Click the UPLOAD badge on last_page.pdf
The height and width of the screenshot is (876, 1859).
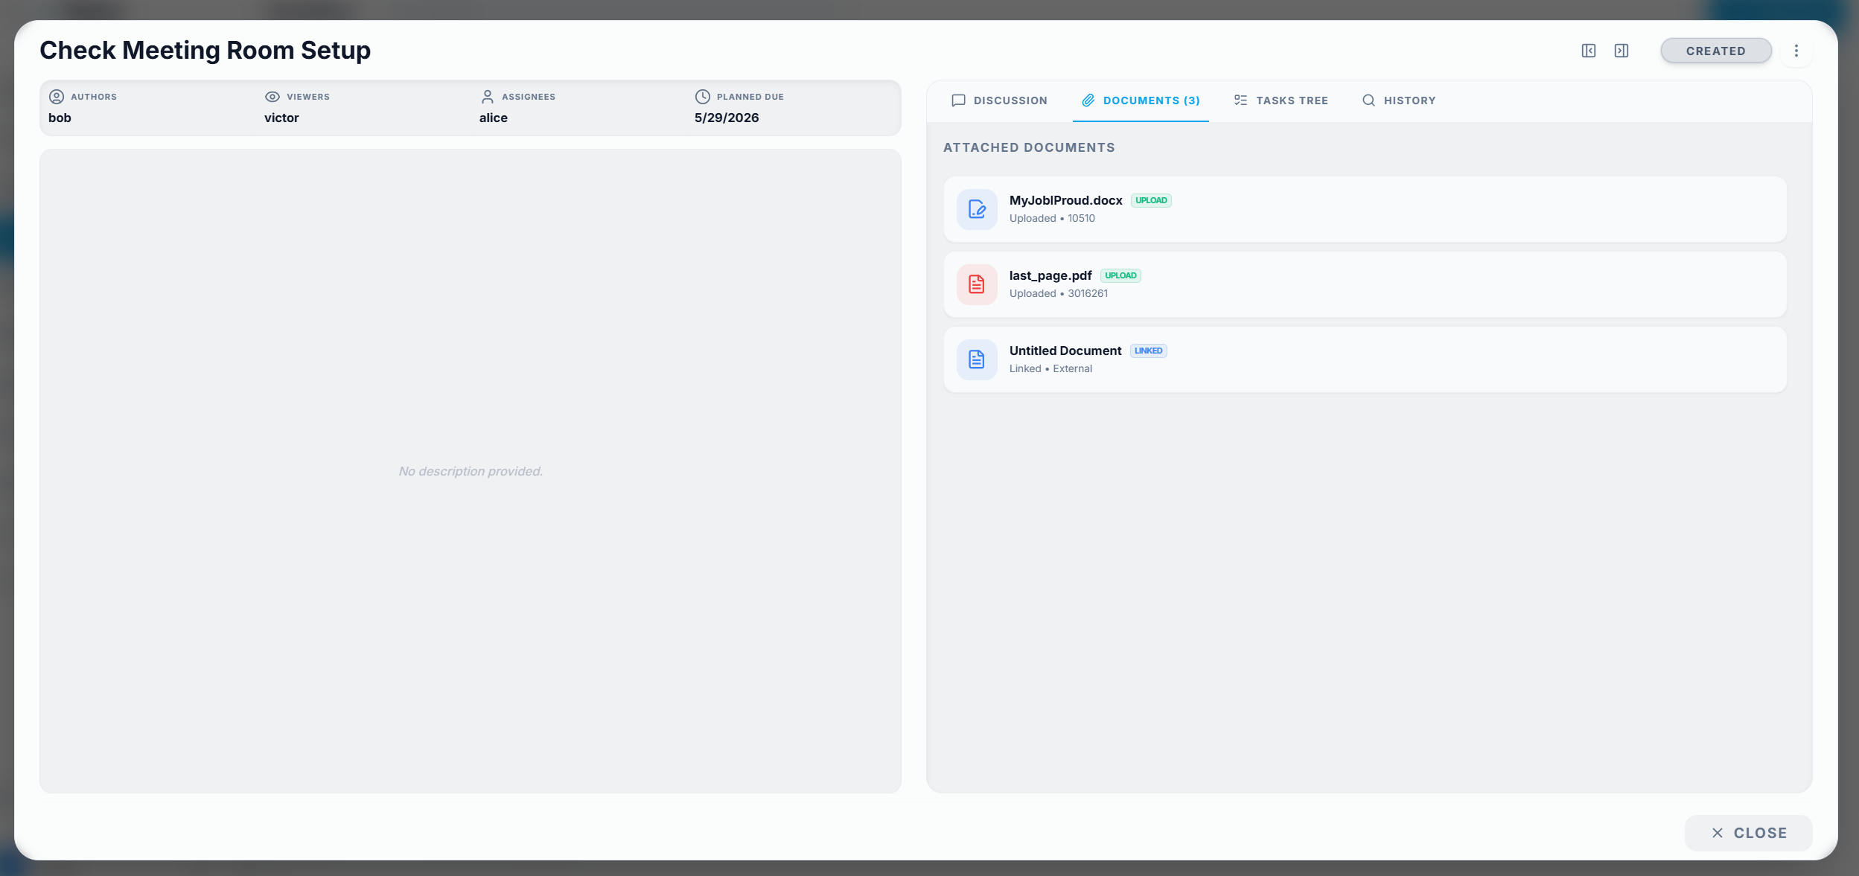point(1120,275)
